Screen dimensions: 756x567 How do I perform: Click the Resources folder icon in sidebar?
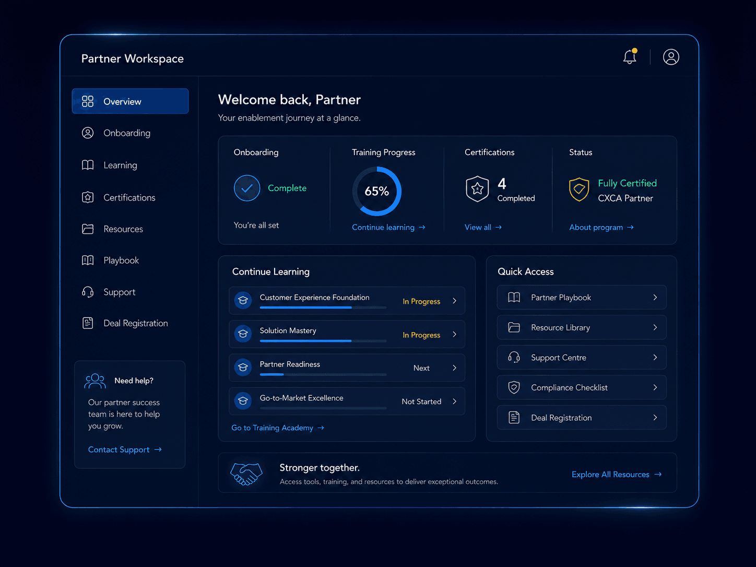pos(88,229)
